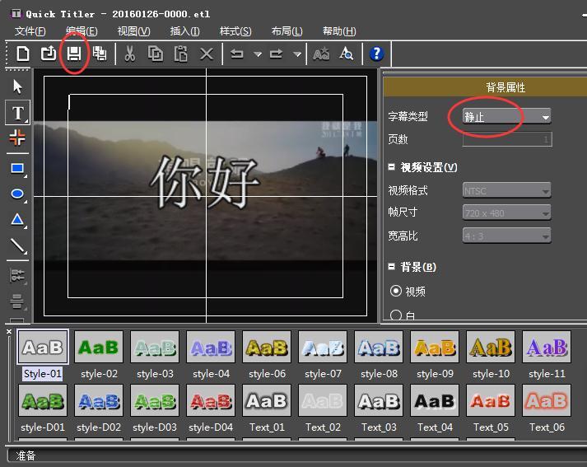Click the text style AA icon
587x467 pixels.
[321, 54]
